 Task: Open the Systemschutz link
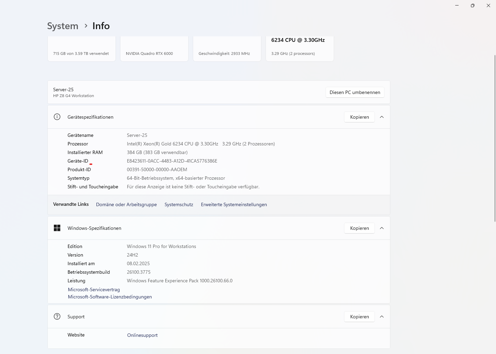(179, 204)
